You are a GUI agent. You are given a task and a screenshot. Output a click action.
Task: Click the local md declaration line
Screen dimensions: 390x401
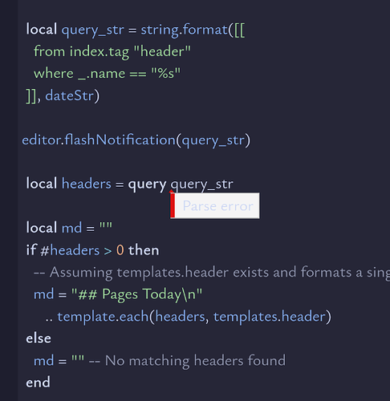click(x=69, y=228)
